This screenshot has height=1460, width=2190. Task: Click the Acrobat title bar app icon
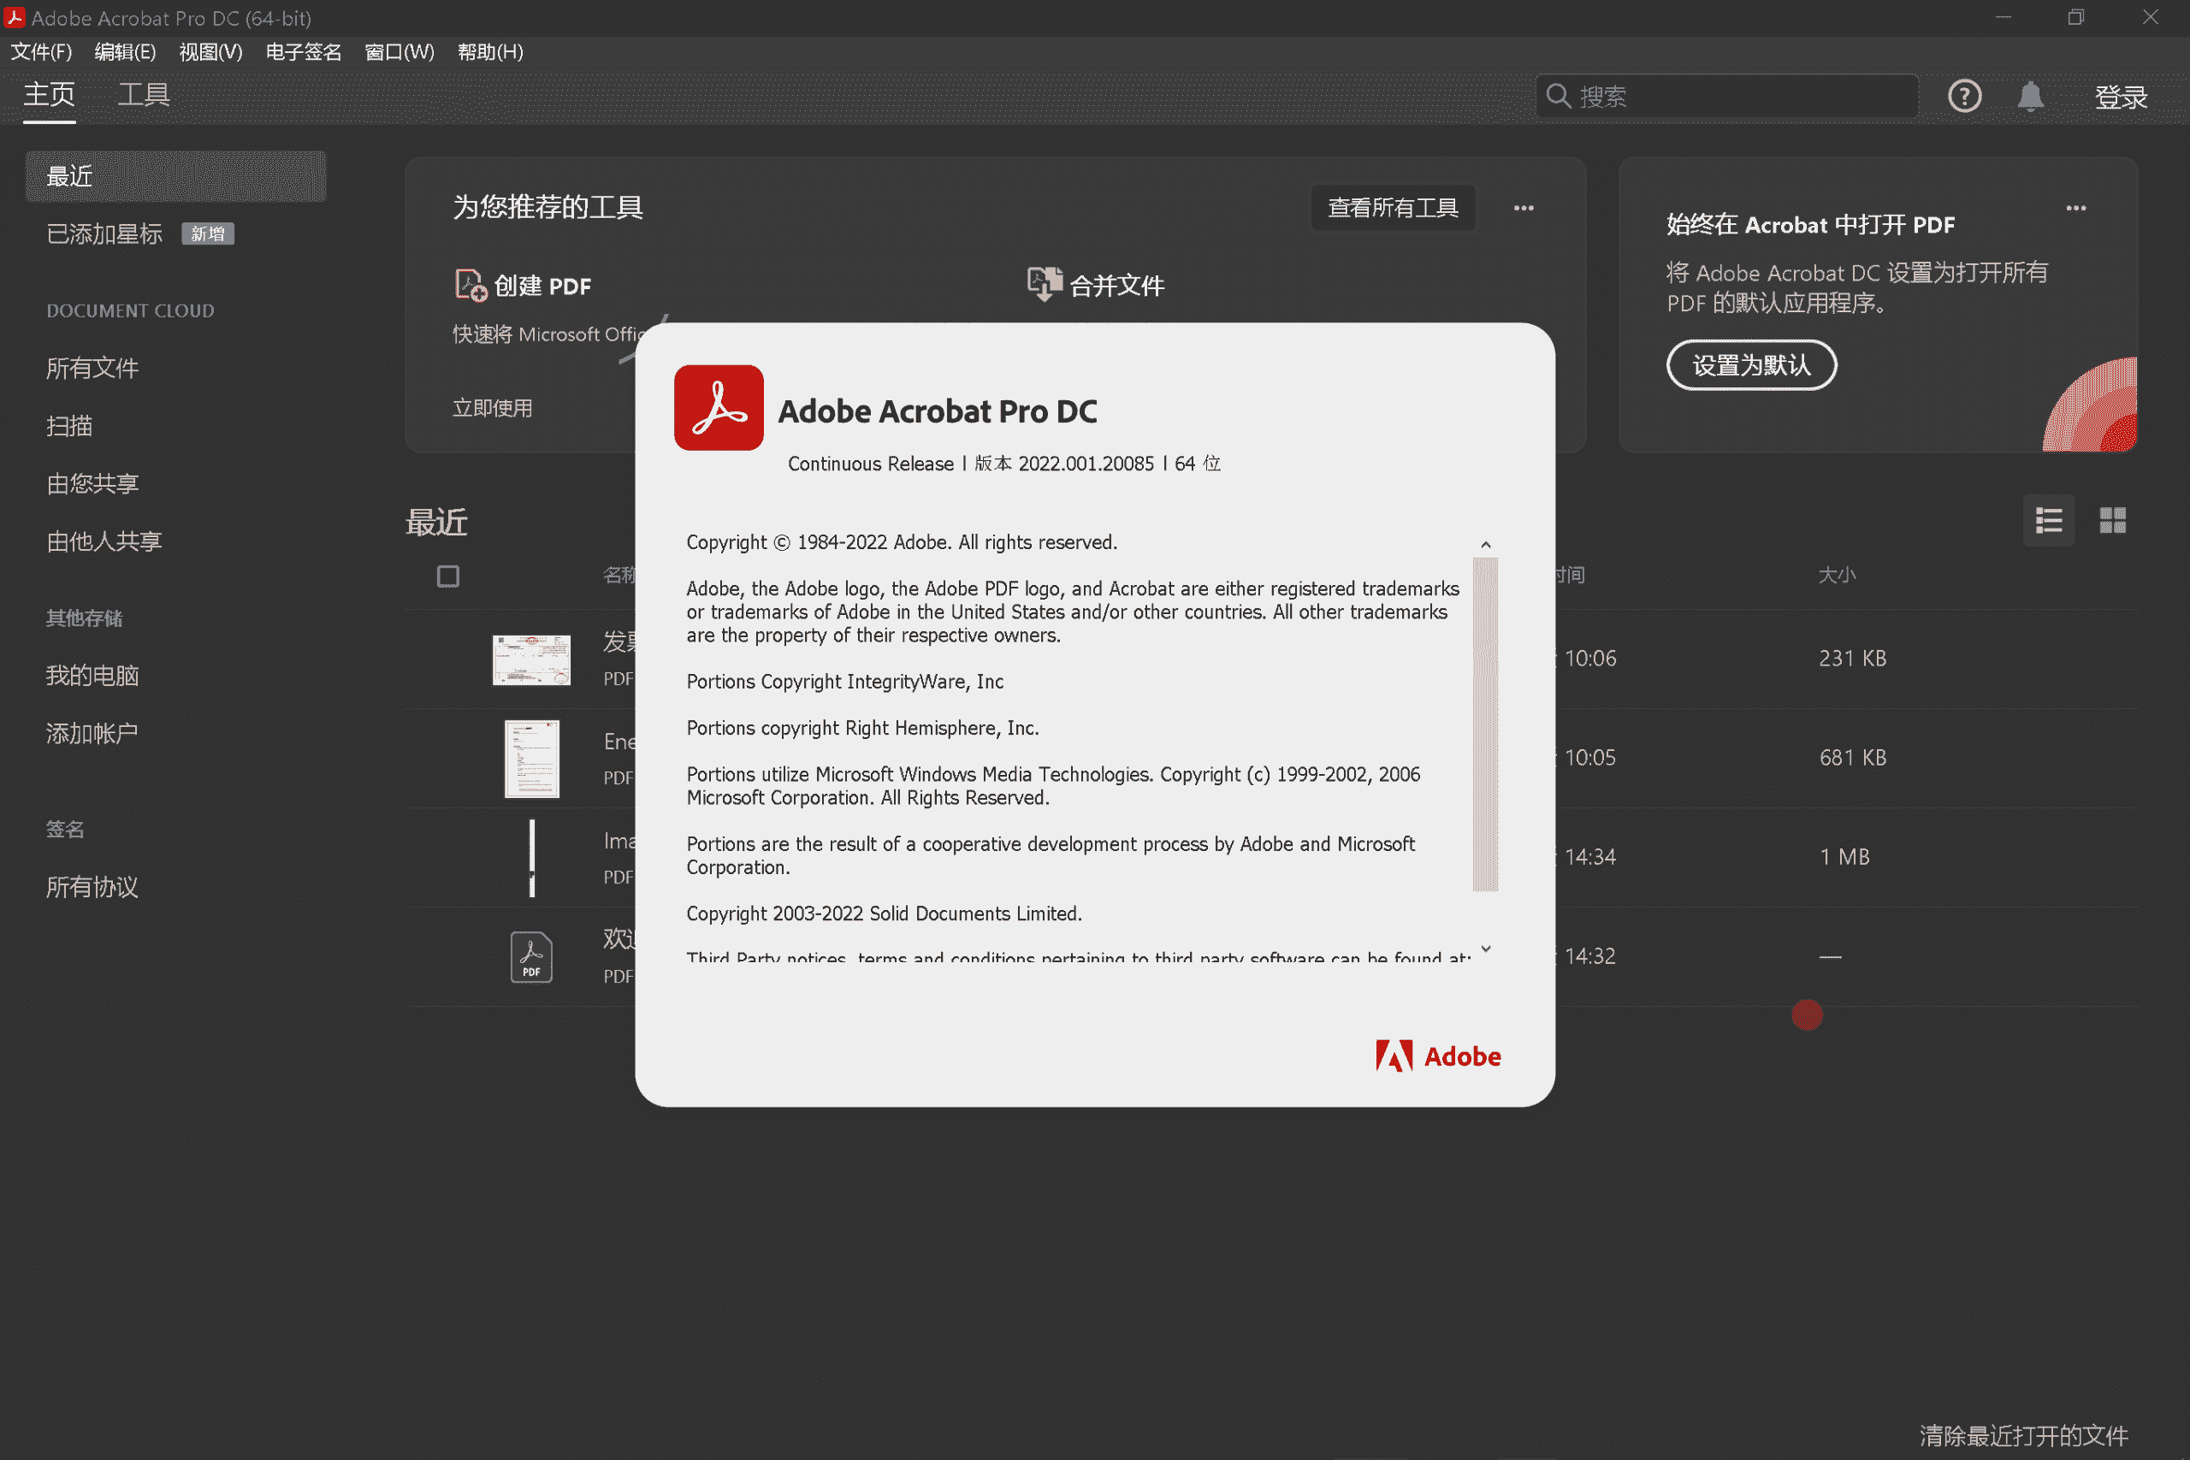click(14, 17)
